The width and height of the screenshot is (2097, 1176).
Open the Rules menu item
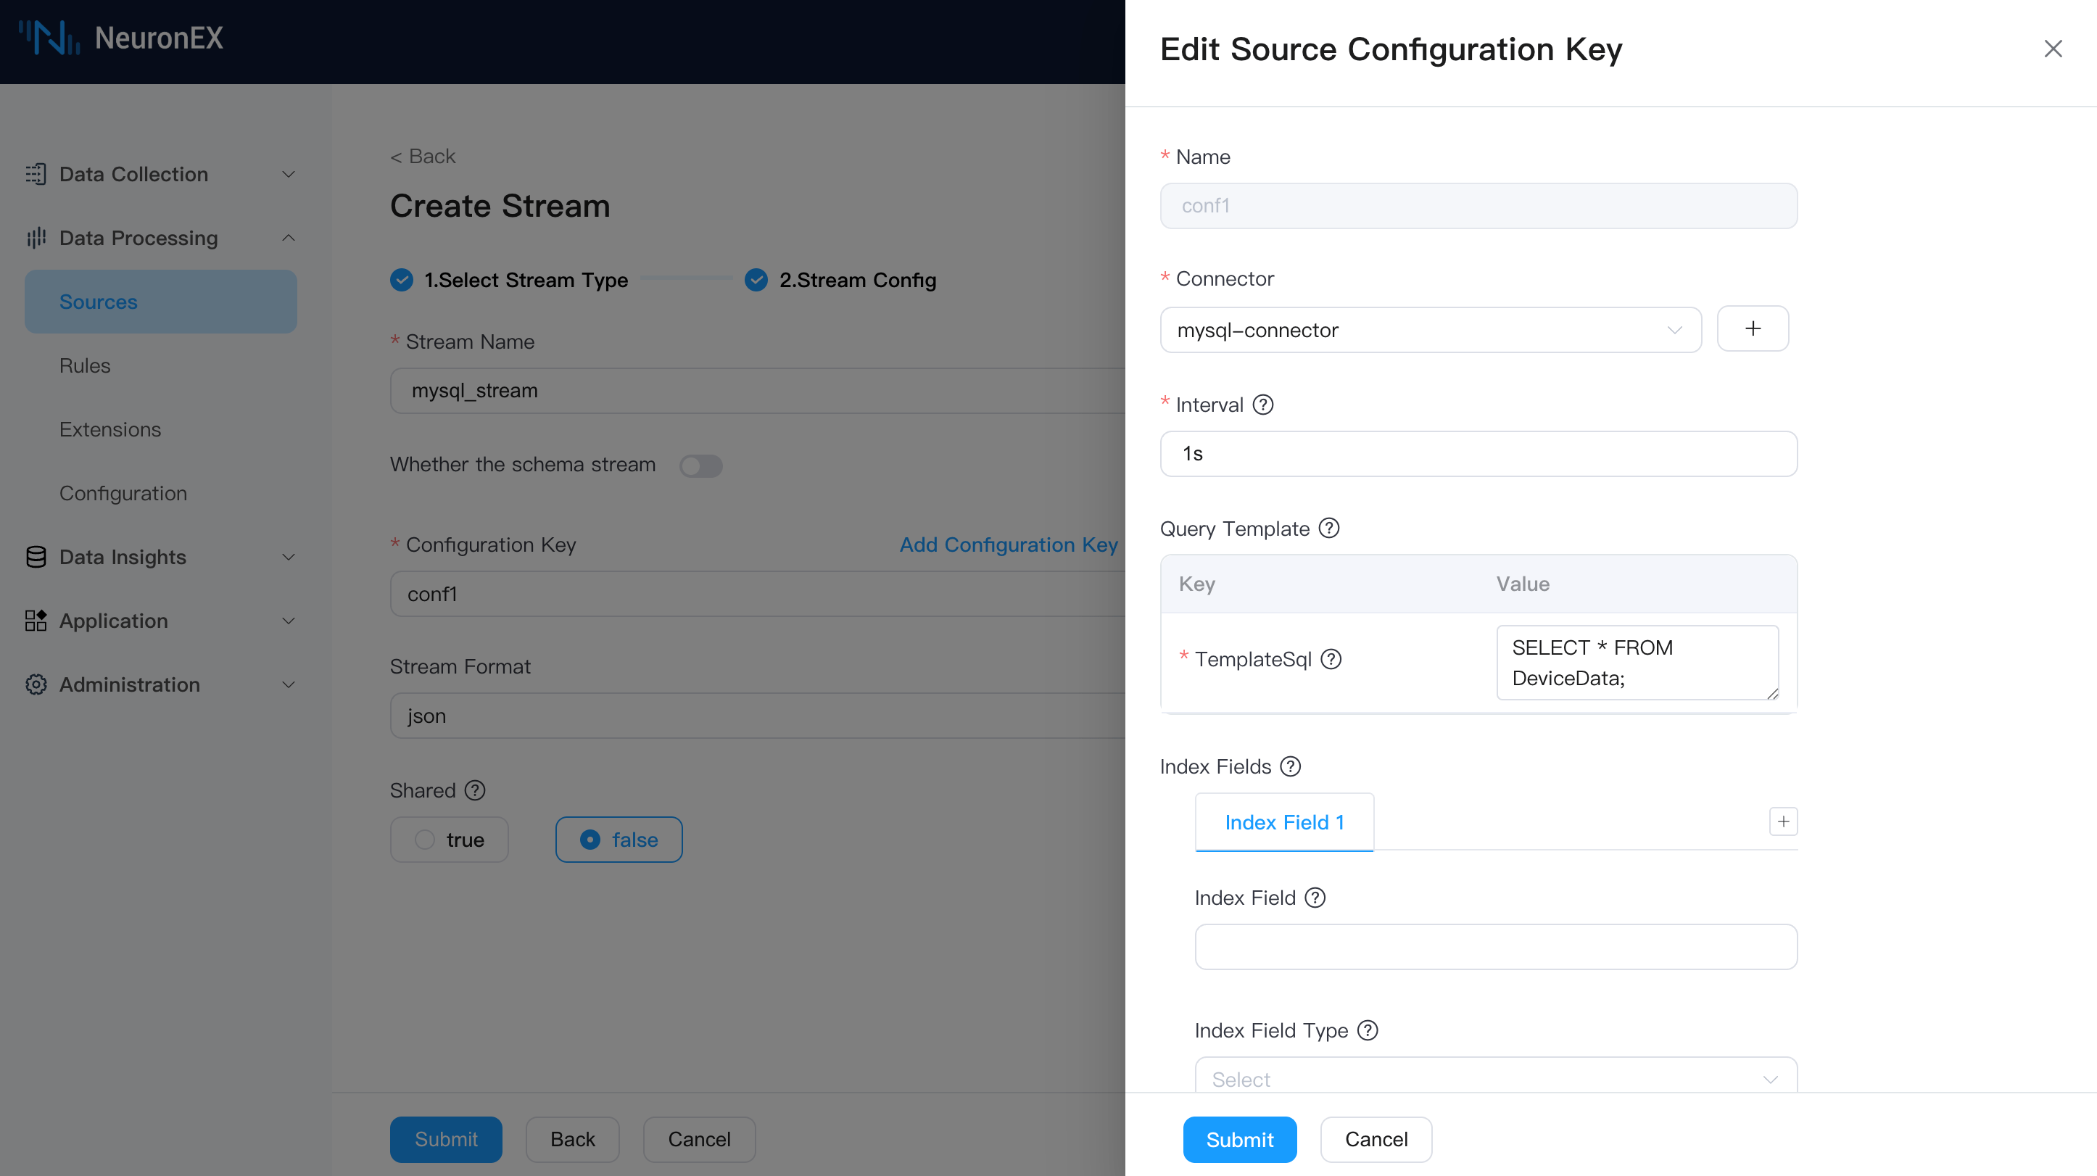(x=85, y=365)
